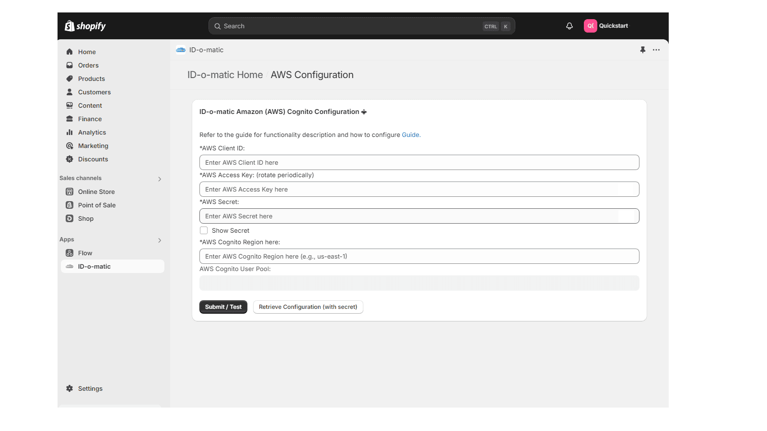Open the three-dot more actions menu

pyautogui.click(x=656, y=50)
